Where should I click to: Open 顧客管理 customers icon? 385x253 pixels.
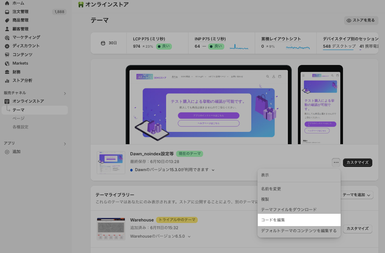[7, 29]
